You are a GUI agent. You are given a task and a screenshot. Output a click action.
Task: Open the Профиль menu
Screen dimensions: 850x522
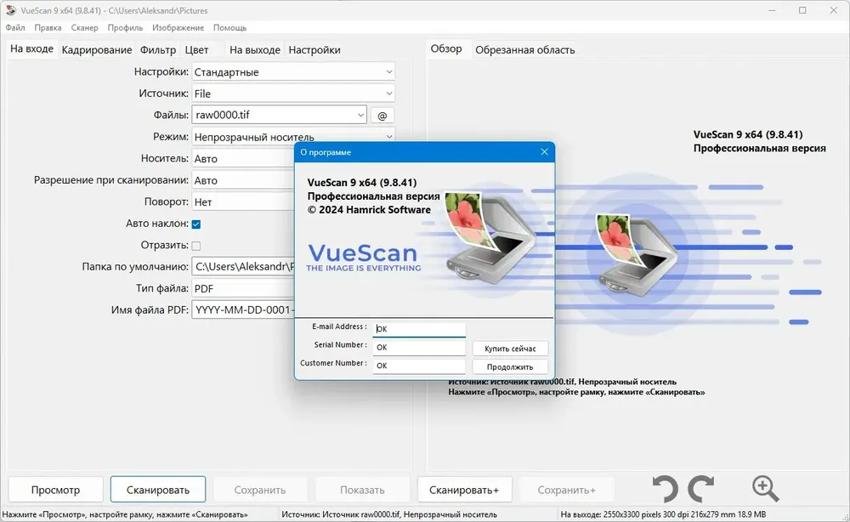click(x=125, y=28)
